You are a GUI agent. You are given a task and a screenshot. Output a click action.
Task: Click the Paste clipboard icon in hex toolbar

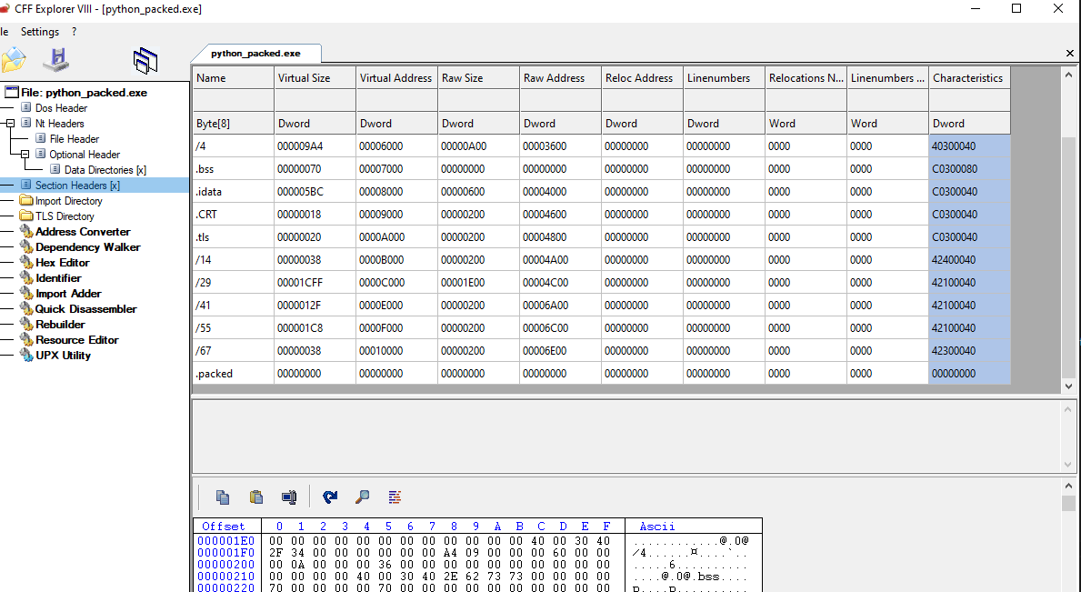point(255,497)
